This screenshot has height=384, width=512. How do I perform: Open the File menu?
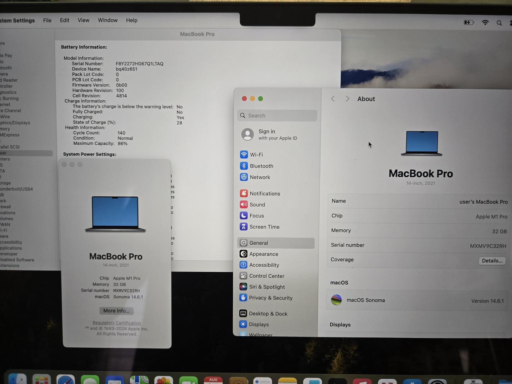(47, 20)
